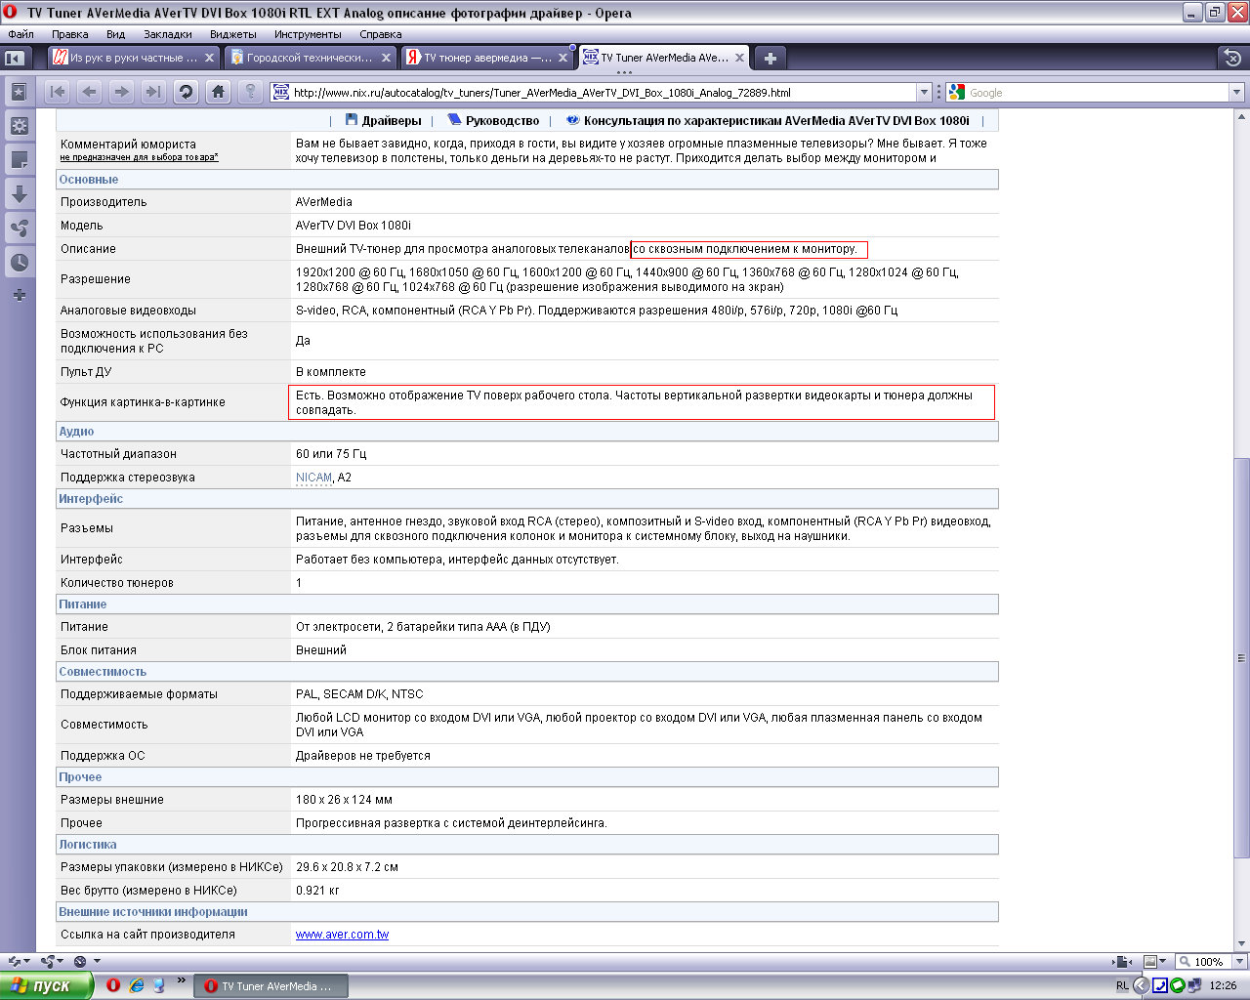This screenshot has width=1250, height=1000.
Task: Click the Show Desktop quick launch icon
Action: pyautogui.click(x=159, y=985)
